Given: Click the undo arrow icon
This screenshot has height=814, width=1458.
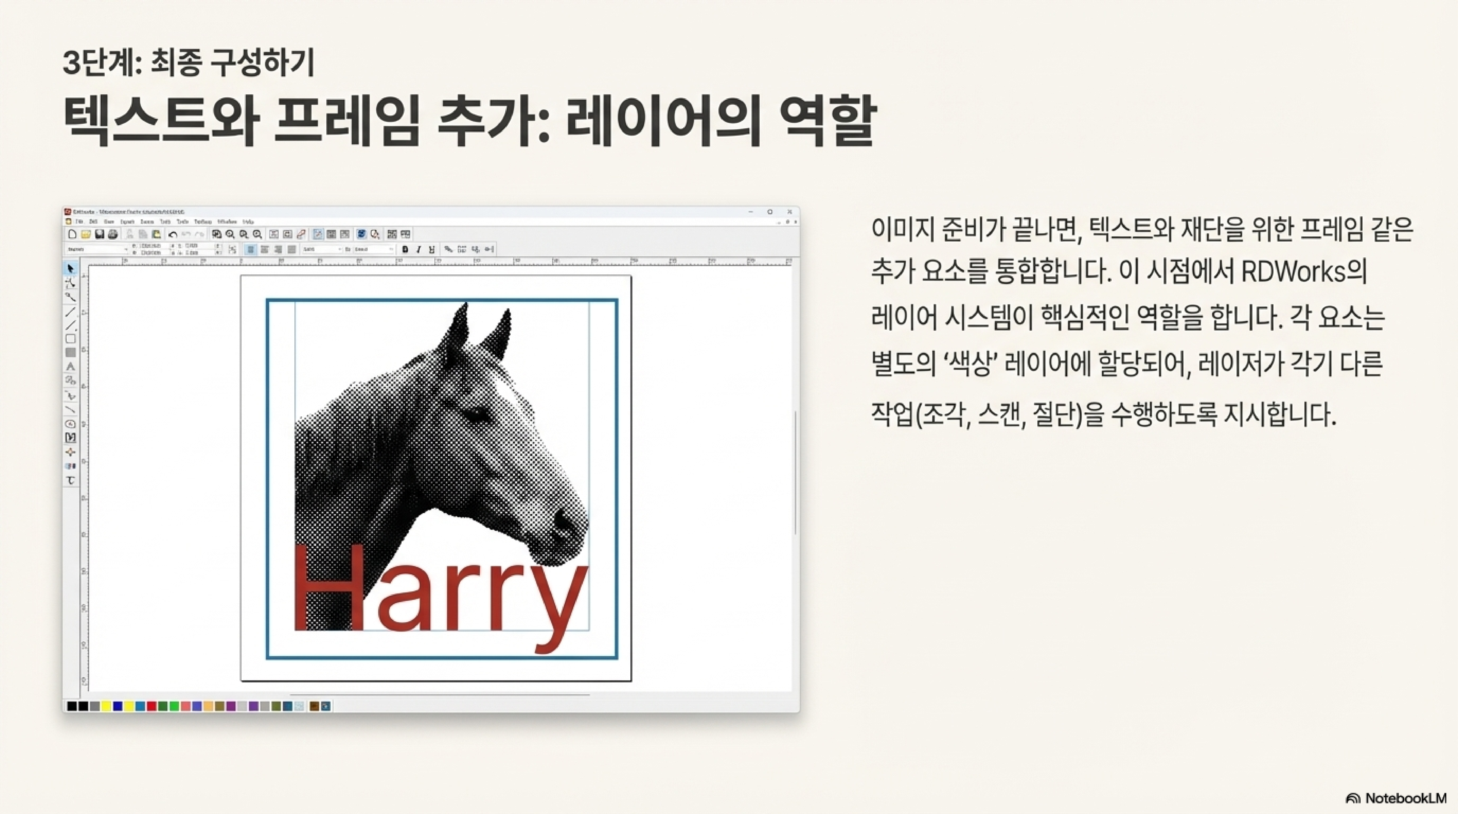Looking at the screenshot, I should pos(173,234).
